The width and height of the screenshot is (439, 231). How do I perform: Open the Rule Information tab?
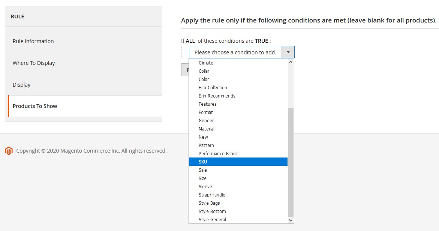click(x=33, y=41)
